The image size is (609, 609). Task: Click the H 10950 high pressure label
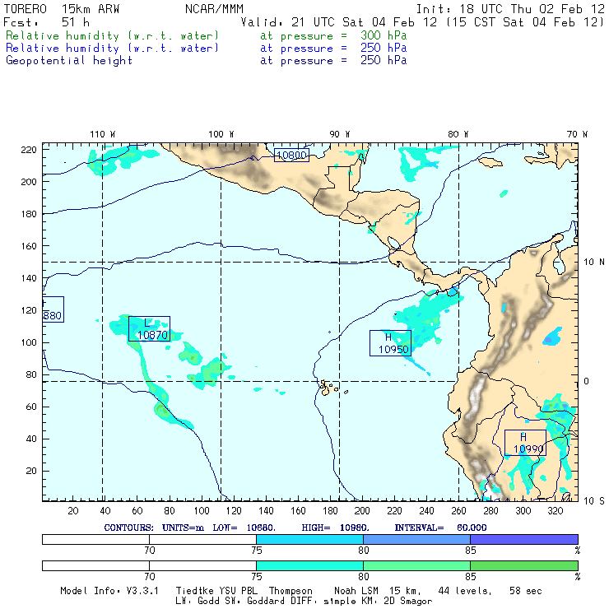pos(390,342)
